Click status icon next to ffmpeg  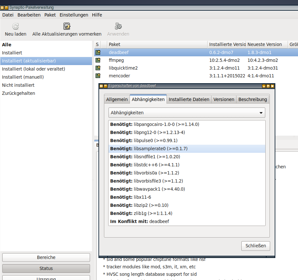(x=98, y=60)
